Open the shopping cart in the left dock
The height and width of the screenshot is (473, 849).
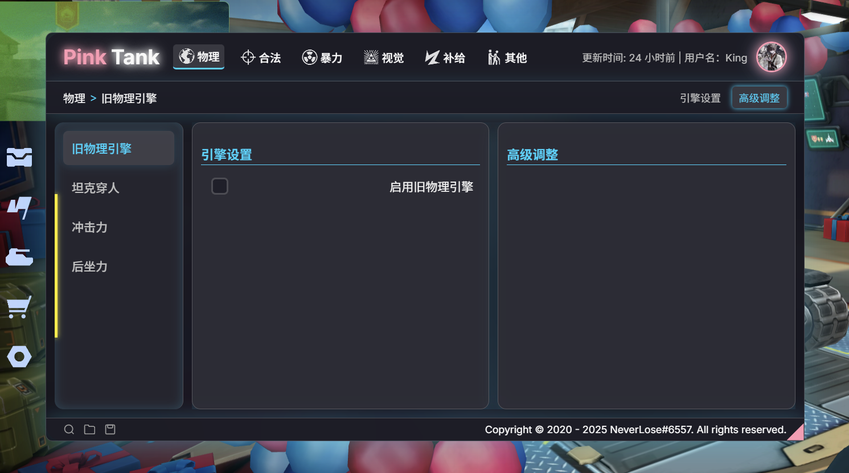click(x=19, y=307)
